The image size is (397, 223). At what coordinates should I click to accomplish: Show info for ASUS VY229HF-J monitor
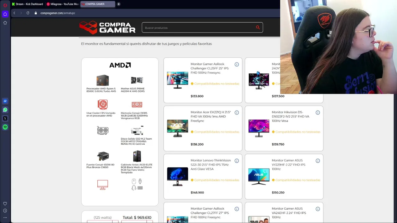(318, 161)
